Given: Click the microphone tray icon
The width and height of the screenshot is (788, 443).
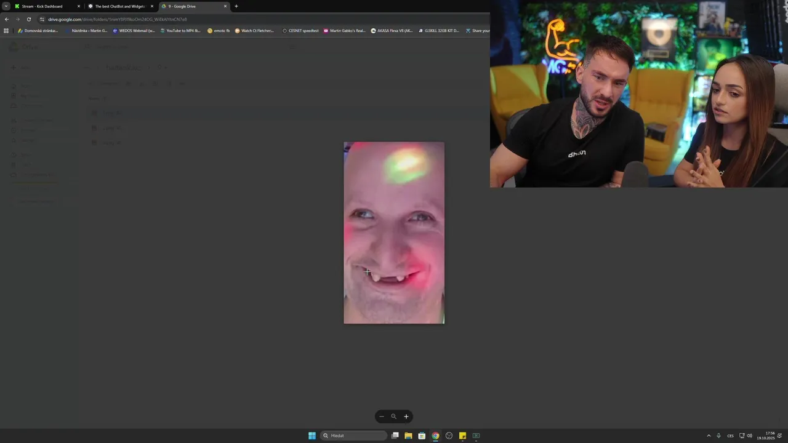Looking at the screenshot, I should [718, 436].
